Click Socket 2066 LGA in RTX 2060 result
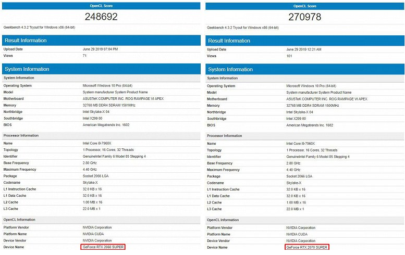 95,176
